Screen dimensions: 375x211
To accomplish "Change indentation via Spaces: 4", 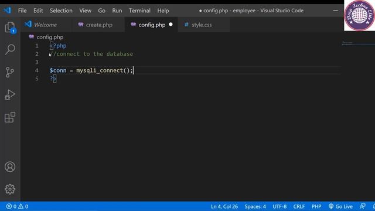I will point(255,206).
